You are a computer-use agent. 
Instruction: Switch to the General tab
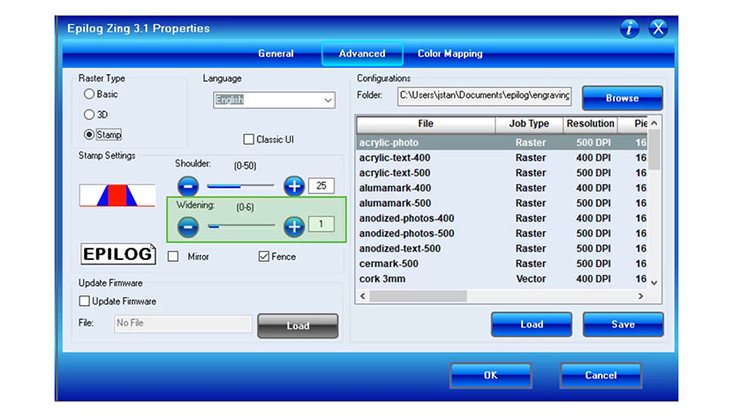point(276,54)
